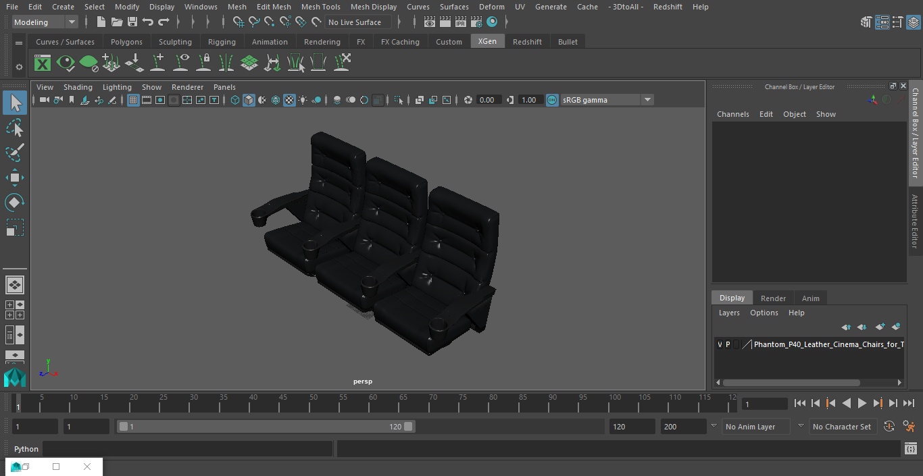This screenshot has width=923, height=476.
Task: Open the Mesh Tools menu
Action: (x=320, y=7)
